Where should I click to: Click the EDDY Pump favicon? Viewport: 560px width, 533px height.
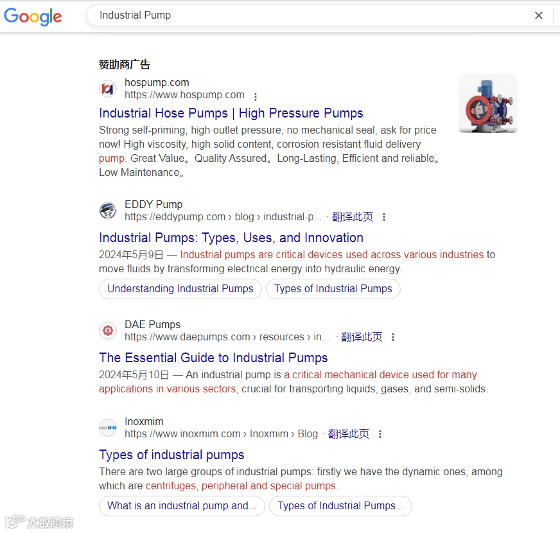108,211
